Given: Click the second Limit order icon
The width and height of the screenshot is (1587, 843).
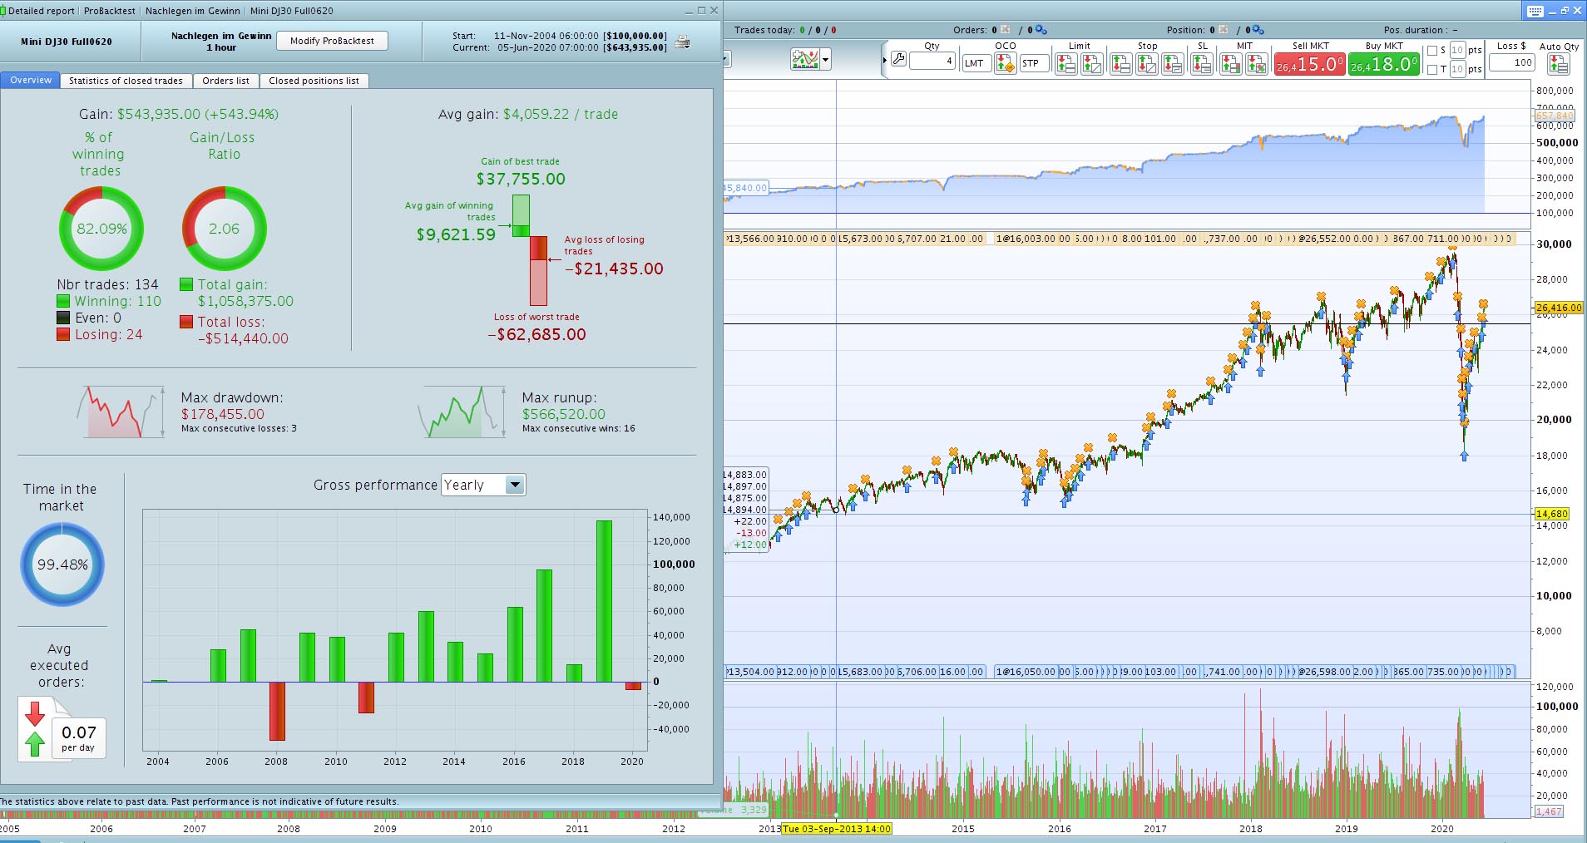Looking at the screenshot, I should pyautogui.click(x=1092, y=63).
